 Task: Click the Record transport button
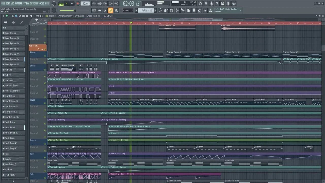pos(78,4)
